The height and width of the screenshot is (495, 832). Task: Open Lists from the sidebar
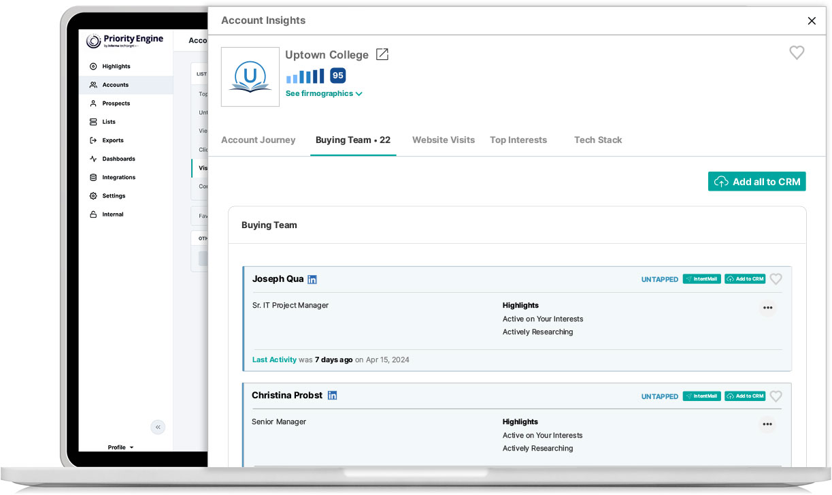pos(109,122)
